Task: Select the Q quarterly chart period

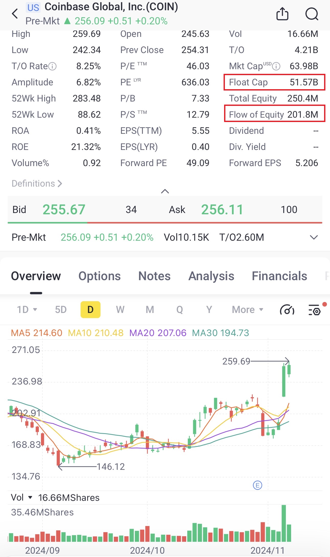Action: (180, 310)
